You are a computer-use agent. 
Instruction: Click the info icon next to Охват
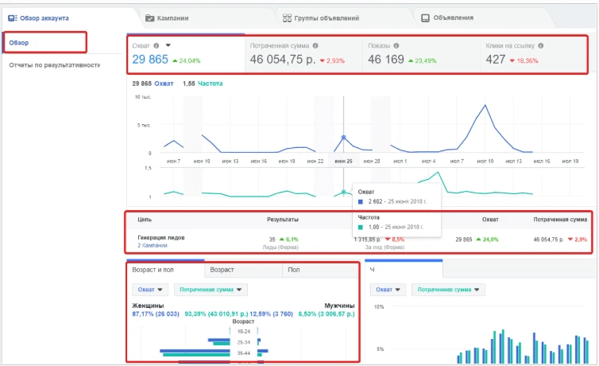(x=157, y=45)
